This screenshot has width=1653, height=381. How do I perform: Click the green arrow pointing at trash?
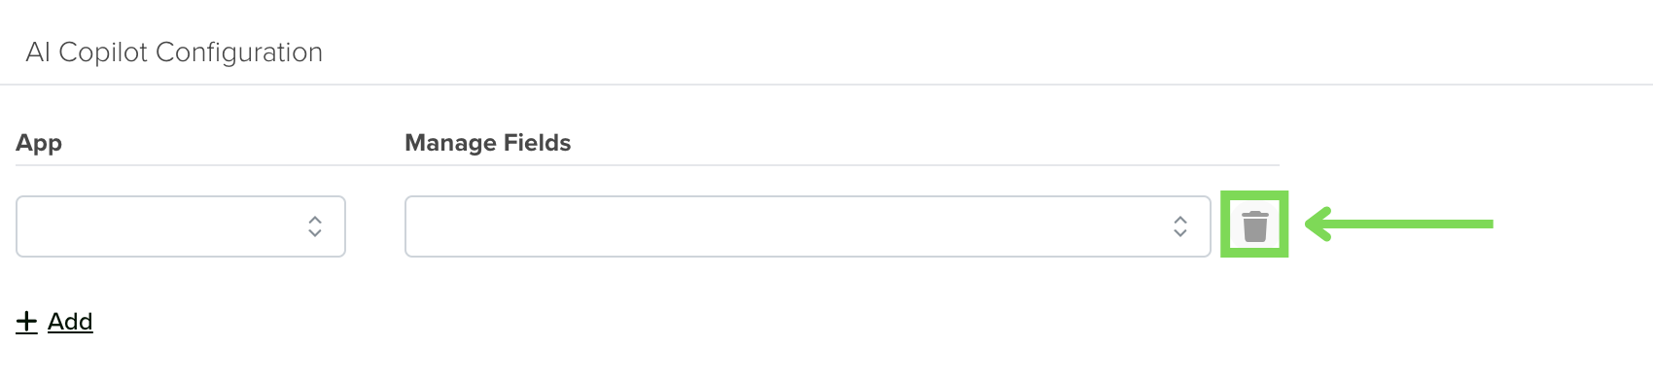tap(1398, 224)
